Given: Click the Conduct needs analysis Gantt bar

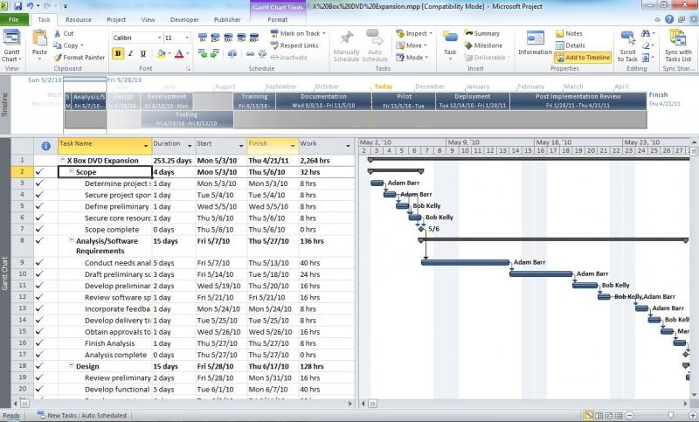Looking at the screenshot, I should click(465, 262).
